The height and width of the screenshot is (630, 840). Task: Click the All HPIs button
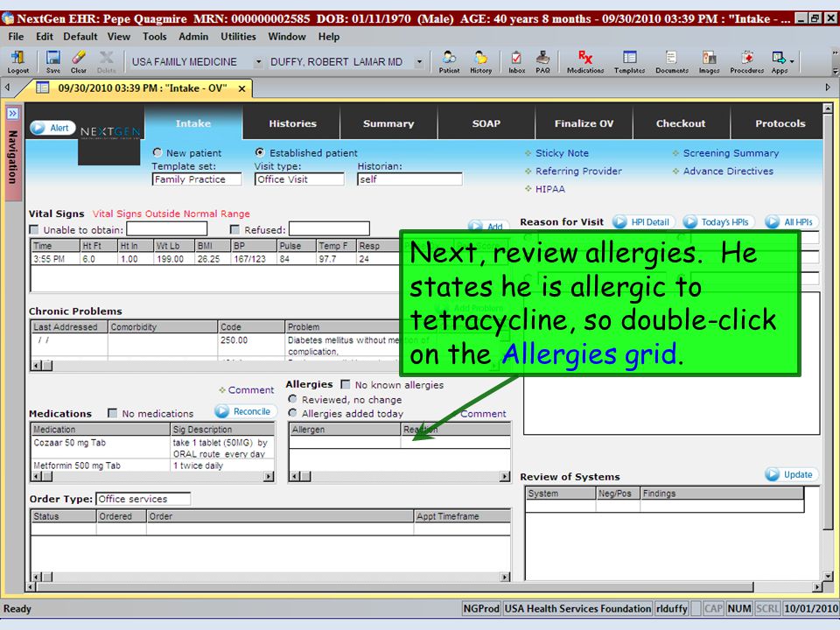pos(791,221)
